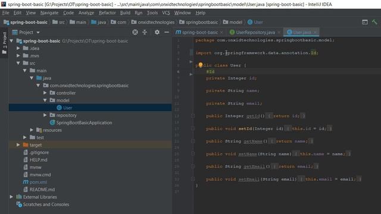This screenshot has width=381, height=214.
Task: Open the Build menu
Action: [125, 12]
